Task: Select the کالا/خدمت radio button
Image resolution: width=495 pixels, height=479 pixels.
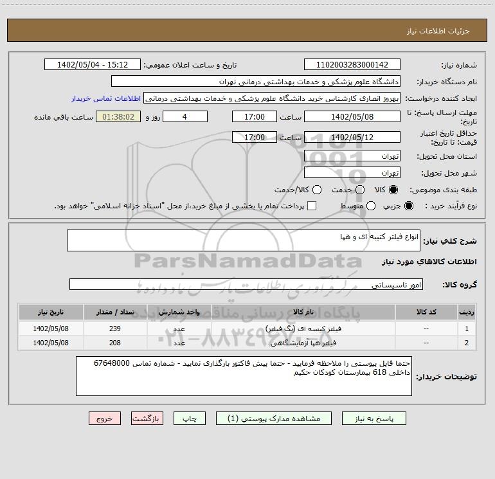Action: 317,190
